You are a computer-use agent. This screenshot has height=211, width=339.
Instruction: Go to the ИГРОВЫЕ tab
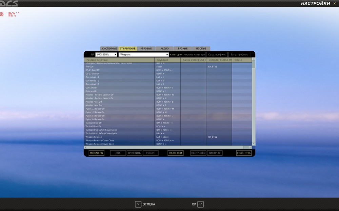pos(146,48)
